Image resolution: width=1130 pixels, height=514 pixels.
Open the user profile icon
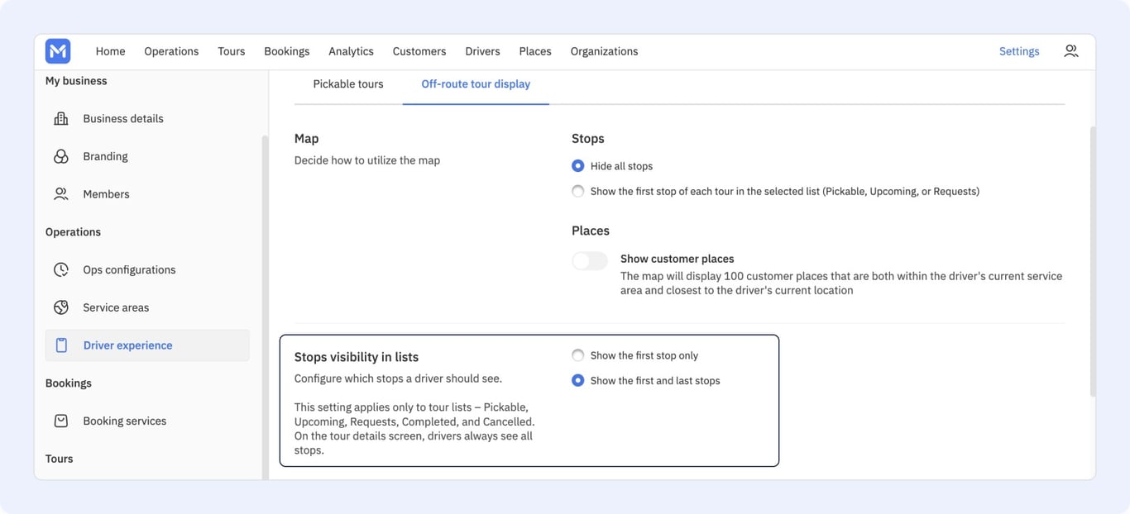click(1071, 51)
